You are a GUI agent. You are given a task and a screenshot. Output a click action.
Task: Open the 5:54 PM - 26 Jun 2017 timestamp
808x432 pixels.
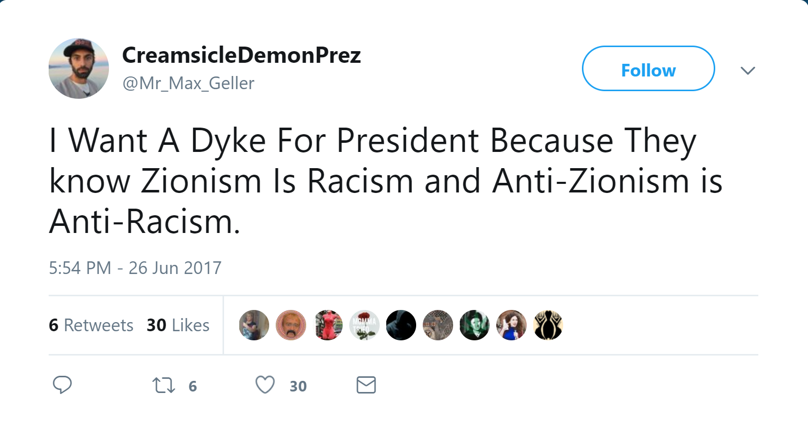pos(135,268)
